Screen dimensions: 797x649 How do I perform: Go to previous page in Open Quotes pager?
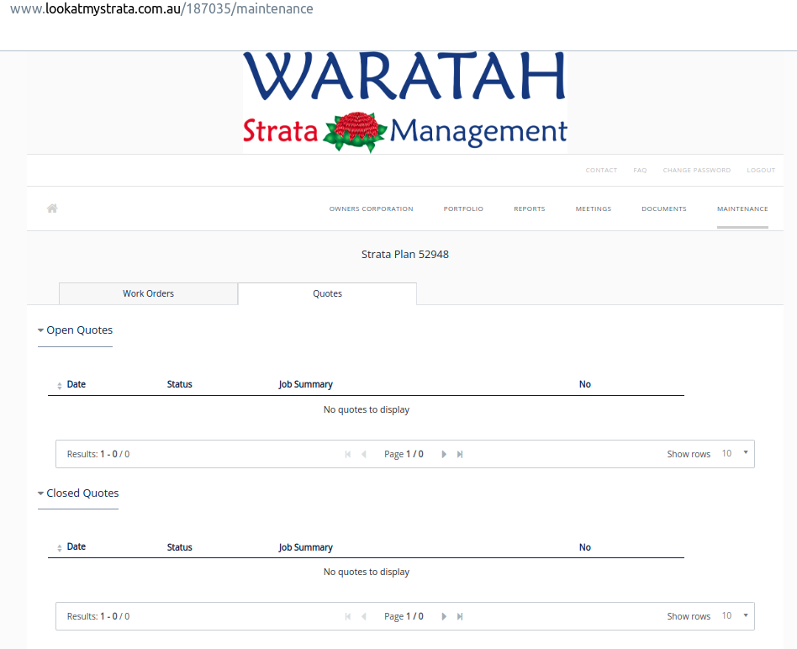coord(364,454)
